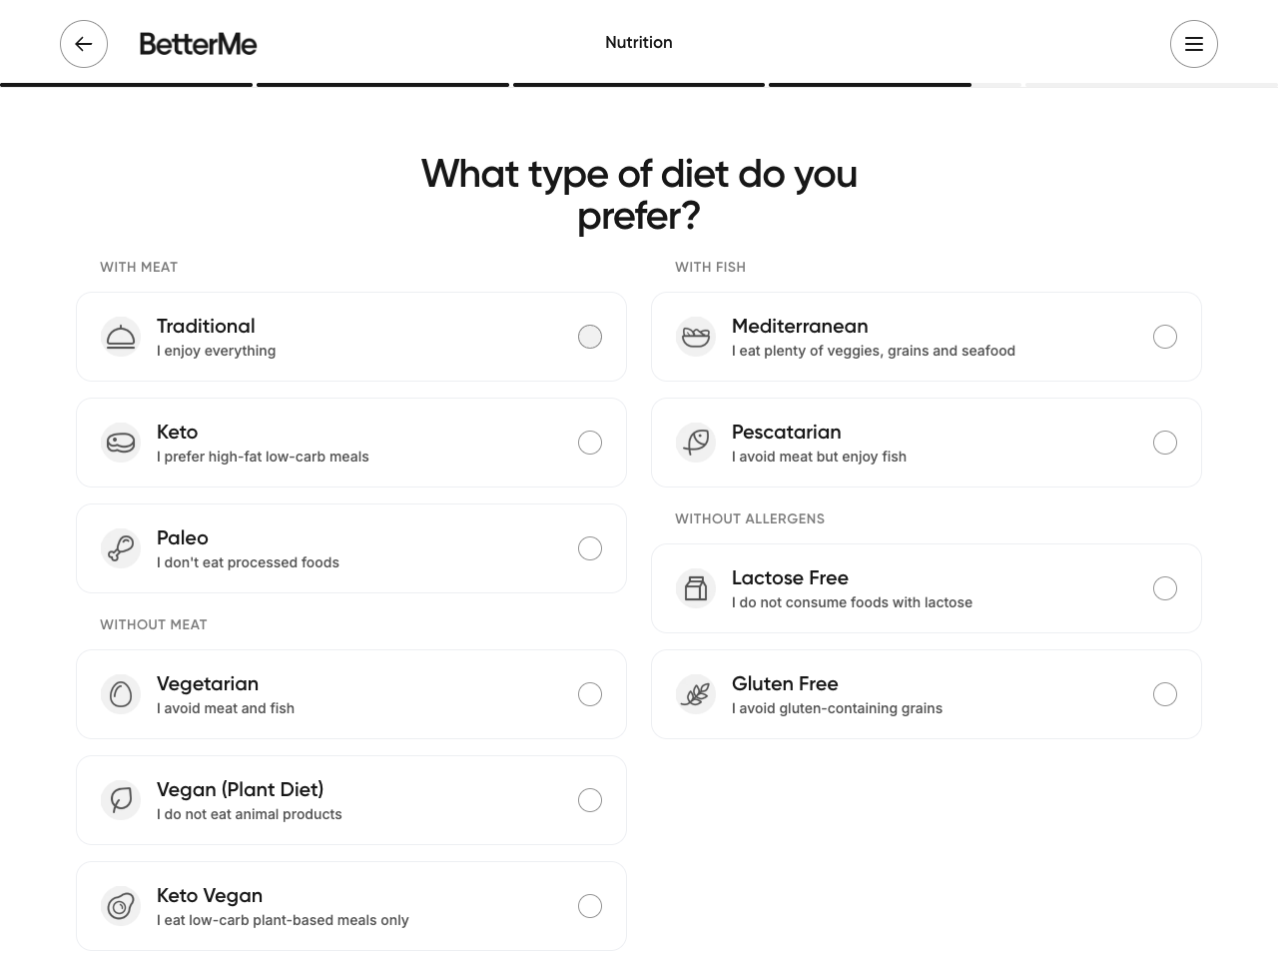Screen dimensions: 1278x975
Task: Click the Keto steak icon
Action: [x=121, y=444]
